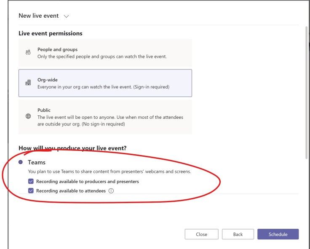The image size is (310, 249).
Task: Select the Teams production radio button
Action: [x=21, y=162]
